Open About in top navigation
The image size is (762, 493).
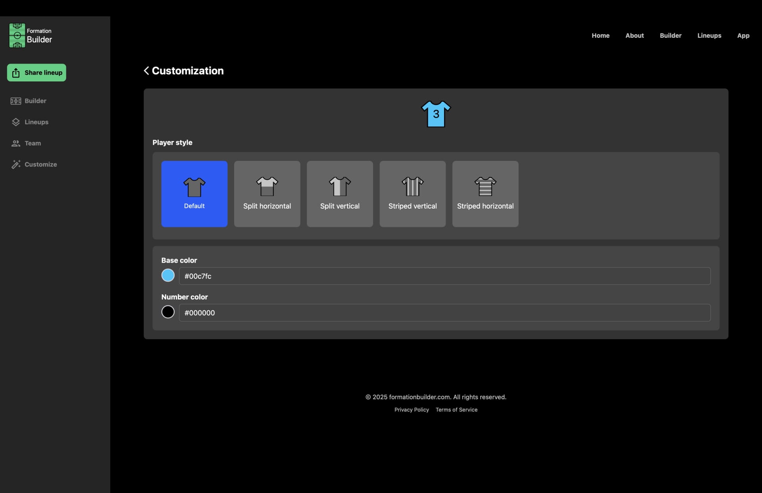click(x=635, y=35)
